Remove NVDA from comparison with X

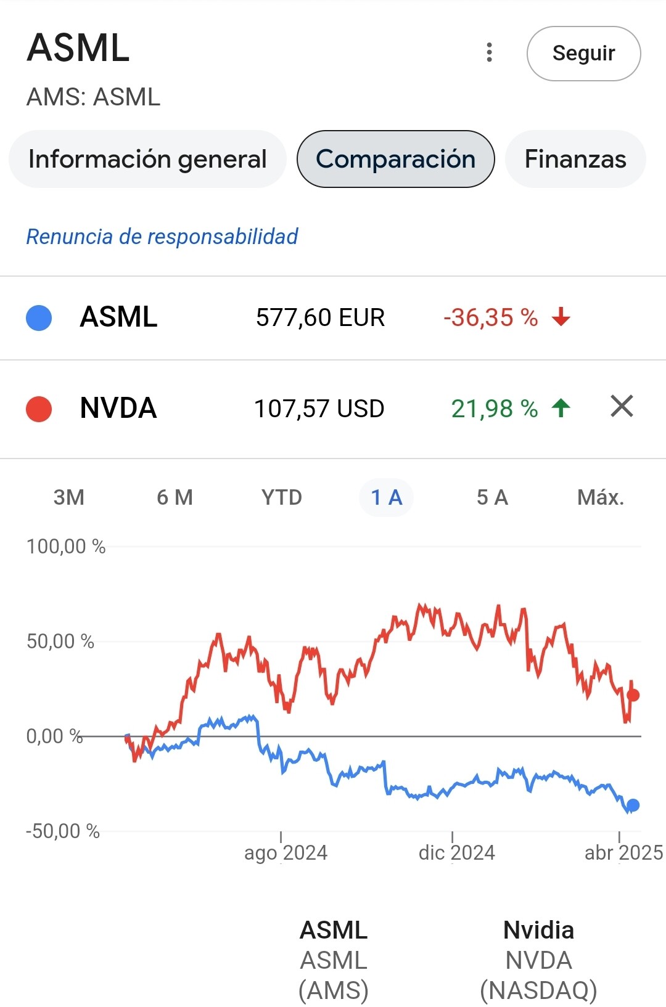(x=622, y=407)
